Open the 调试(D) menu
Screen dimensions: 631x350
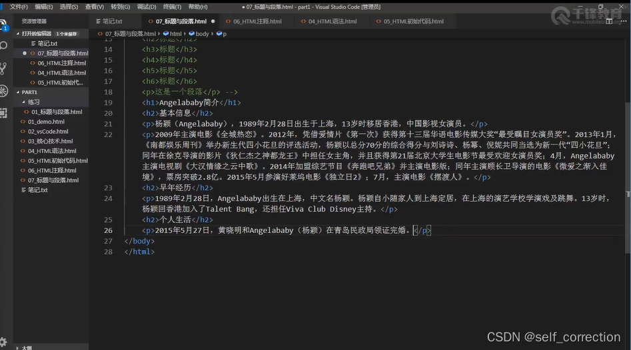(x=147, y=7)
